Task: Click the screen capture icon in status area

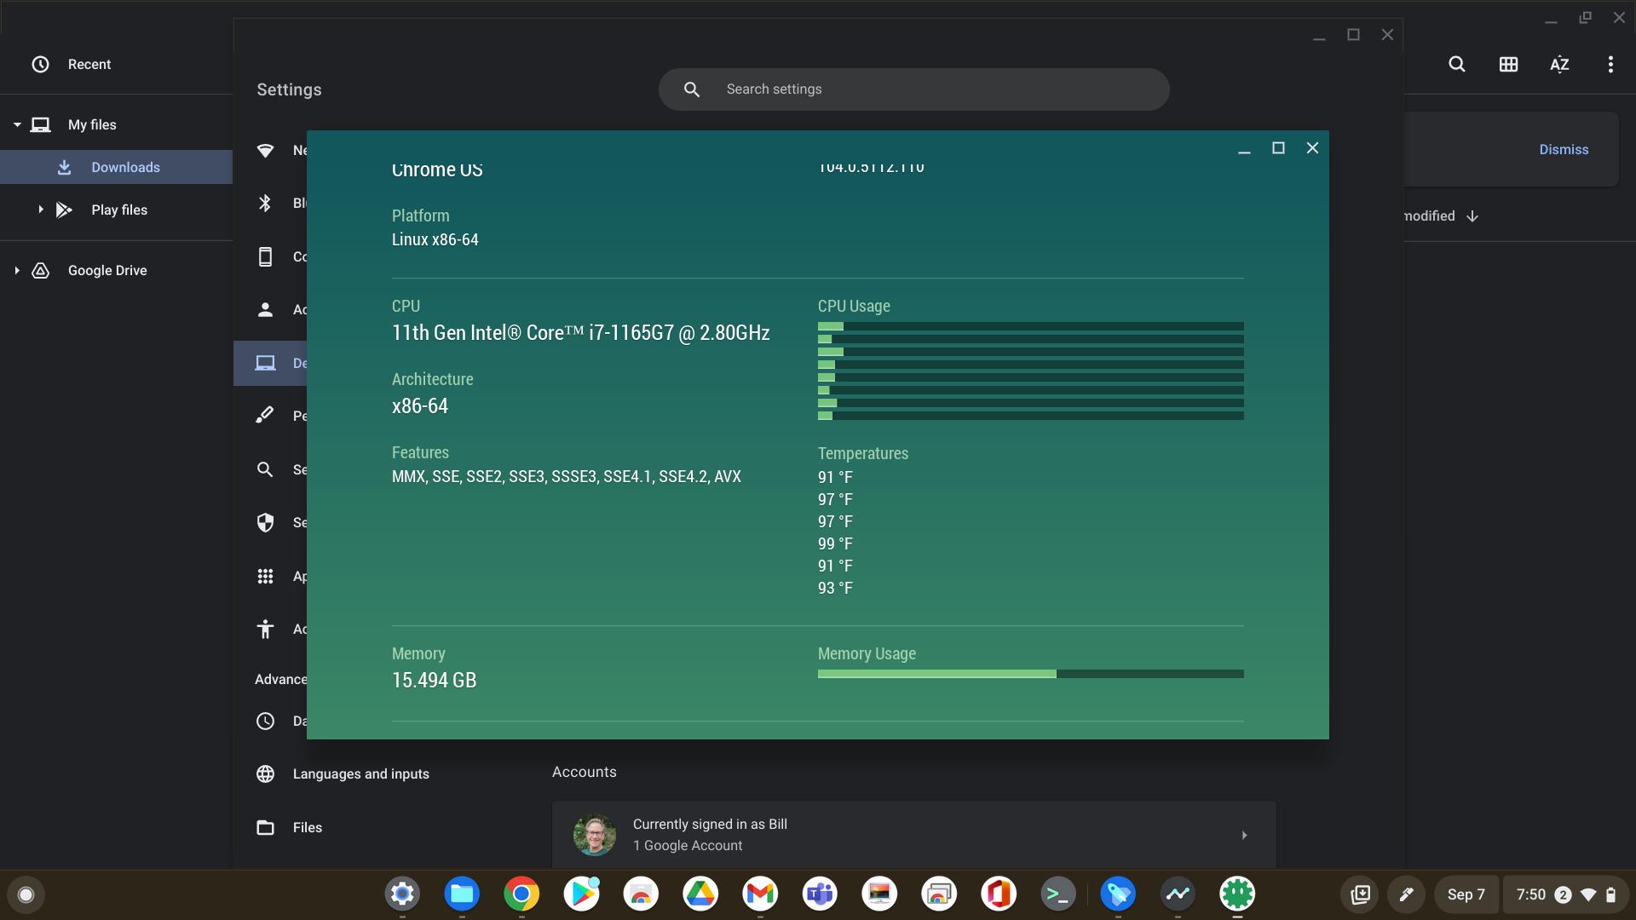Action: point(1361,894)
